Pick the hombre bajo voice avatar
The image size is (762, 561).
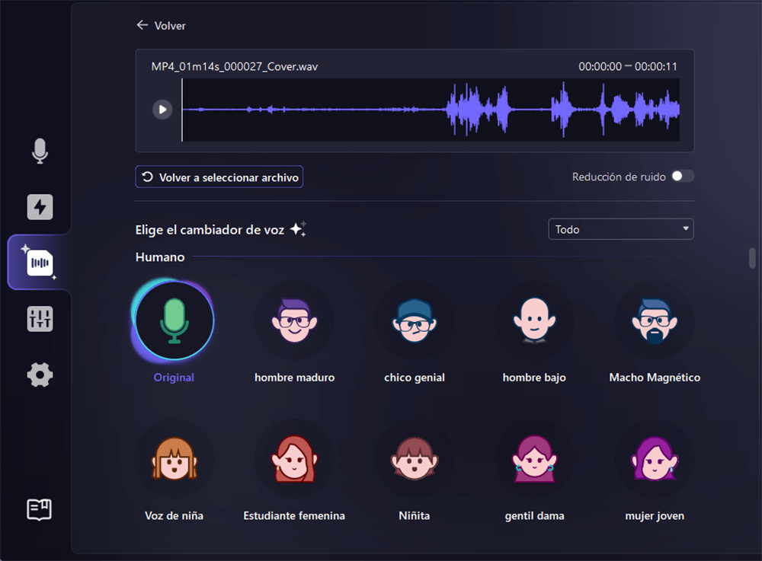(534, 320)
